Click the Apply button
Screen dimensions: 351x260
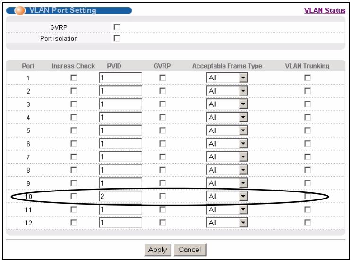(x=158, y=250)
